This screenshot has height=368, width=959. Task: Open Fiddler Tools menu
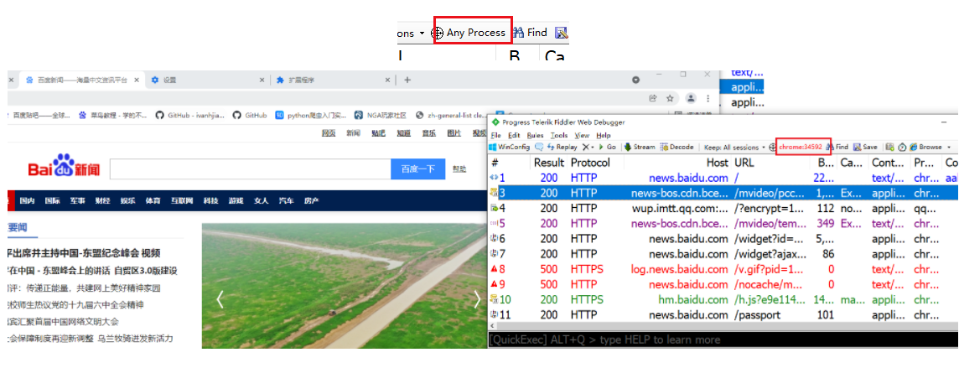click(559, 135)
